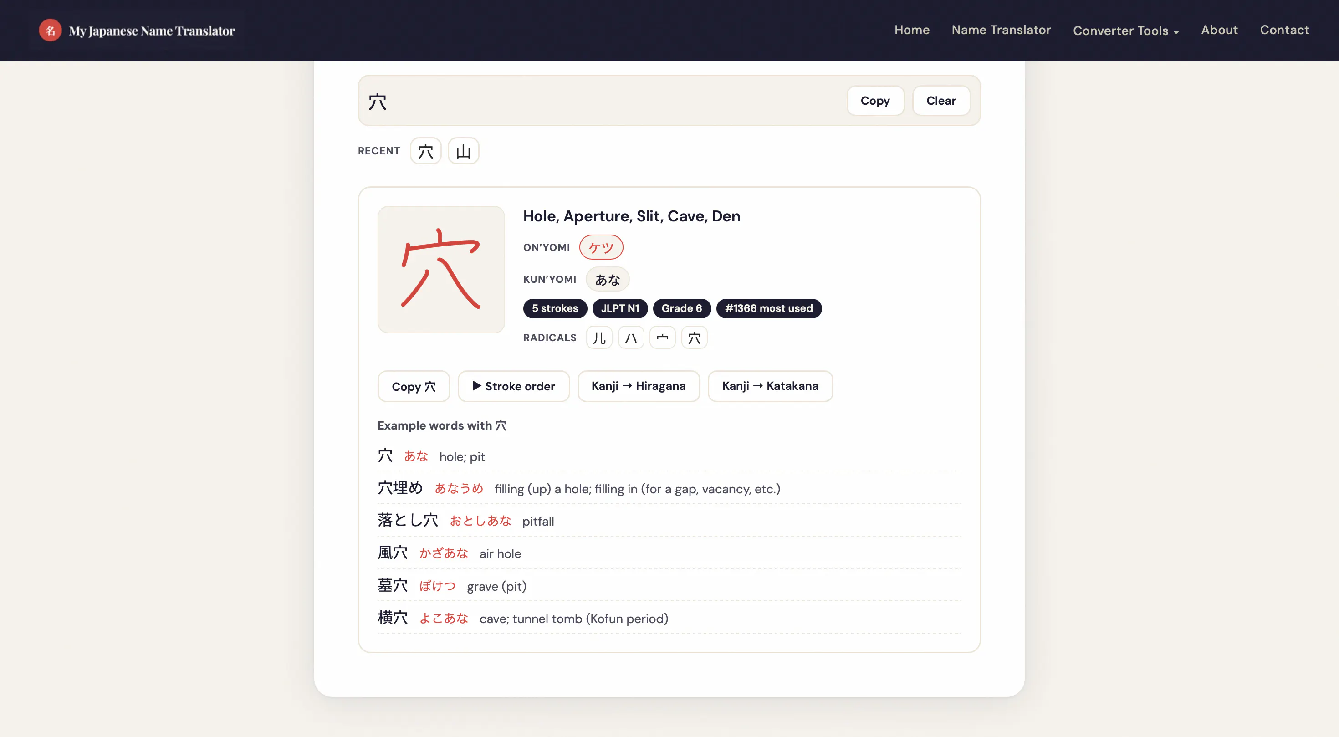Open Kanji → Katakana converter
This screenshot has height=737, width=1339.
(x=770, y=386)
